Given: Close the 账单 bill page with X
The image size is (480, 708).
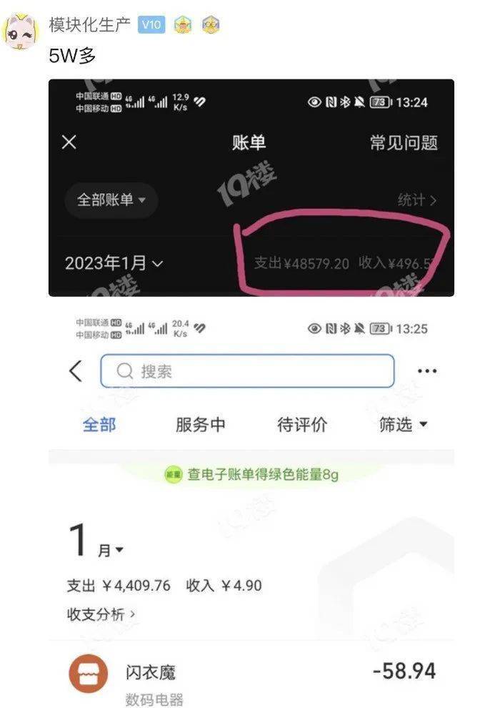Looking at the screenshot, I should (69, 142).
